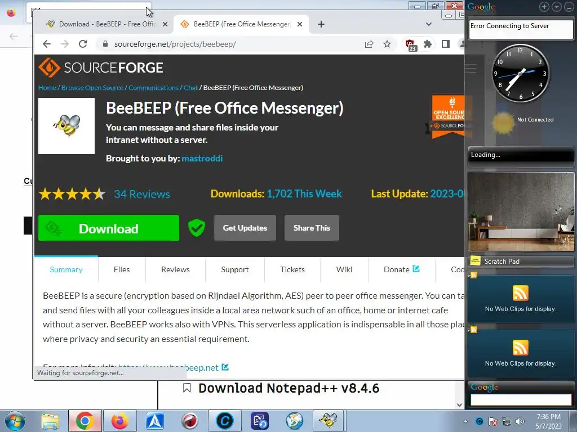Click the volume speaker tray icon

coord(520,421)
